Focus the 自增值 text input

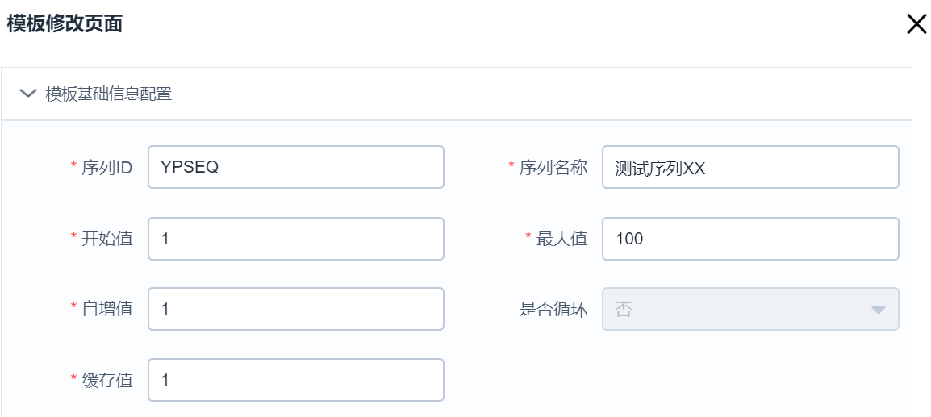pos(295,309)
